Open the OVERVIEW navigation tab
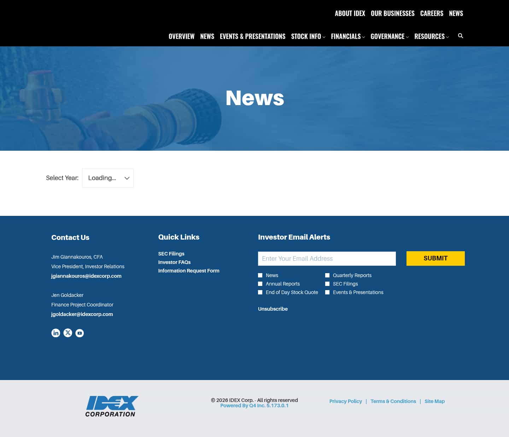Viewport: 509px width, 437px height. (x=181, y=36)
